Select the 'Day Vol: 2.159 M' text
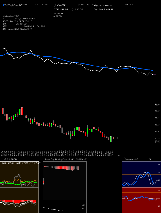Screen dimensions: 161x213 click(x=103, y=9)
